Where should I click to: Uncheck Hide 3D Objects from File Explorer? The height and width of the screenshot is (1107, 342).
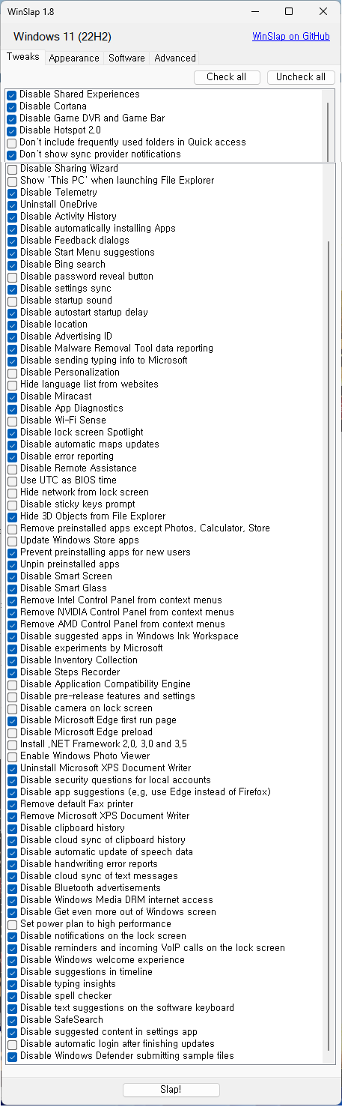12,516
